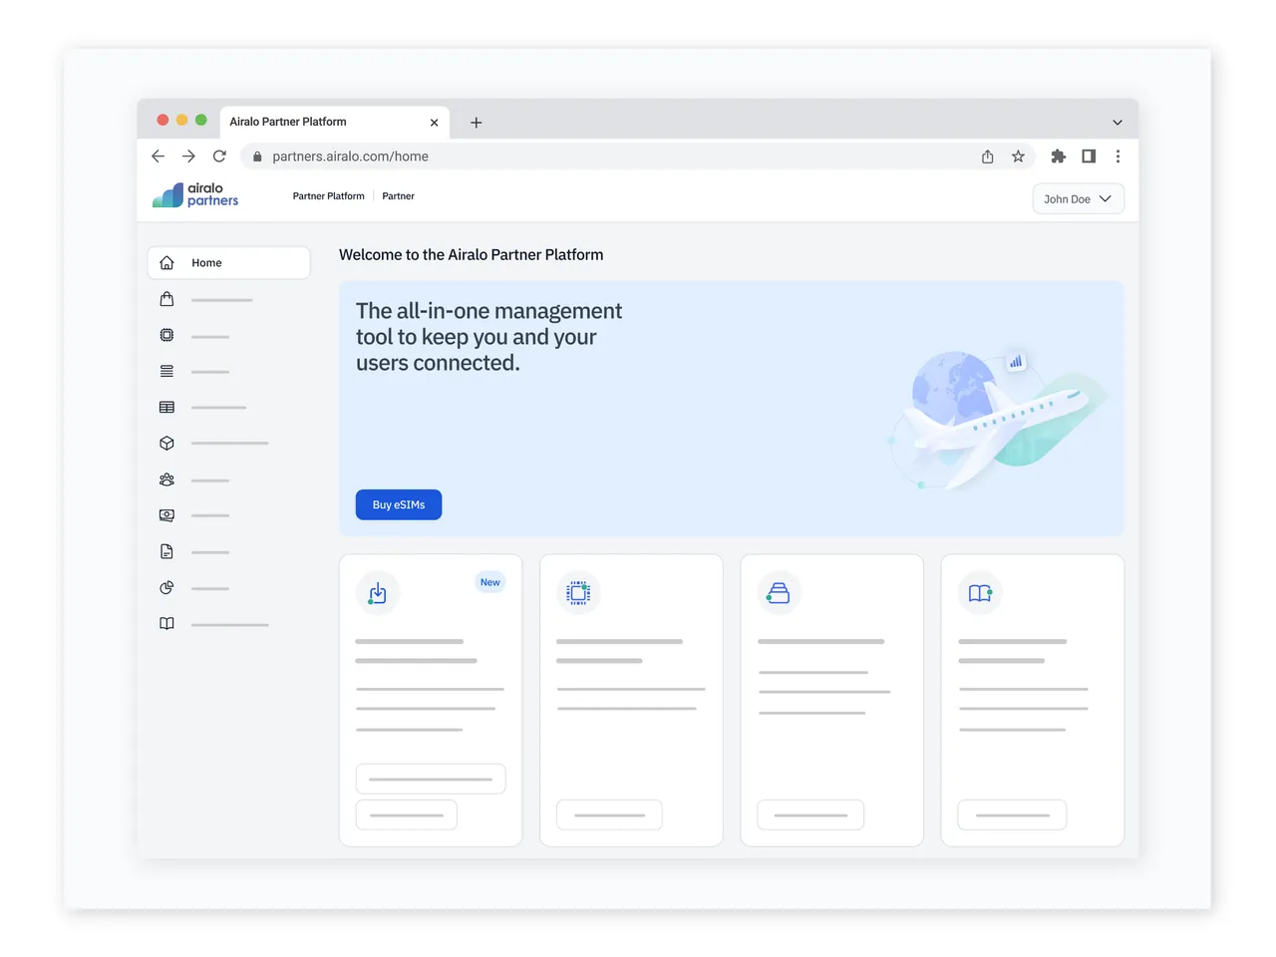Click the users group sidebar icon
The height and width of the screenshot is (957, 1276).
pyautogui.click(x=166, y=479)
